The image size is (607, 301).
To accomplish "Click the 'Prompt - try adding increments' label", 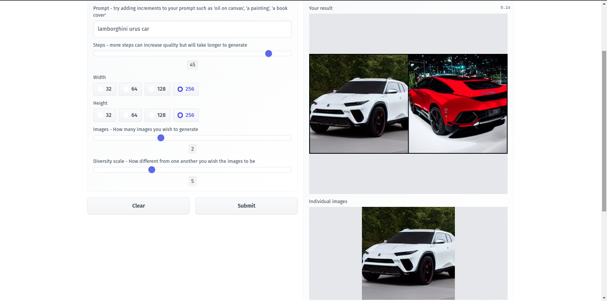I will coord(190,11).
